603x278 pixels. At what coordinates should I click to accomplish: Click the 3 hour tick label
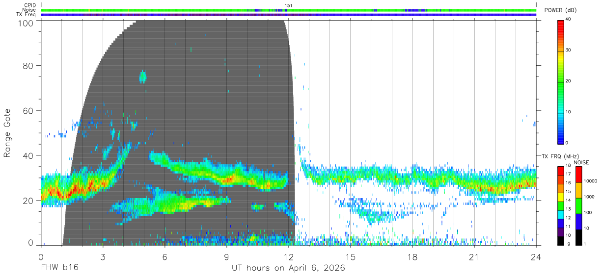(x=103, y=257)
